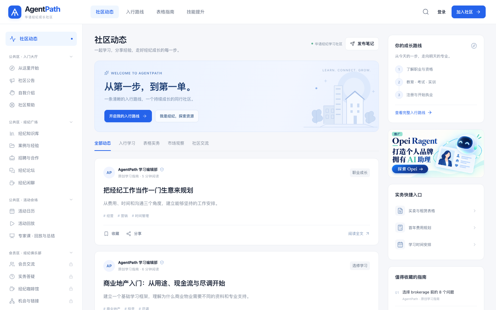Switch to the 表格实务 feed tab
This screenshot has width=496, height=310.
tap(152, 143)
